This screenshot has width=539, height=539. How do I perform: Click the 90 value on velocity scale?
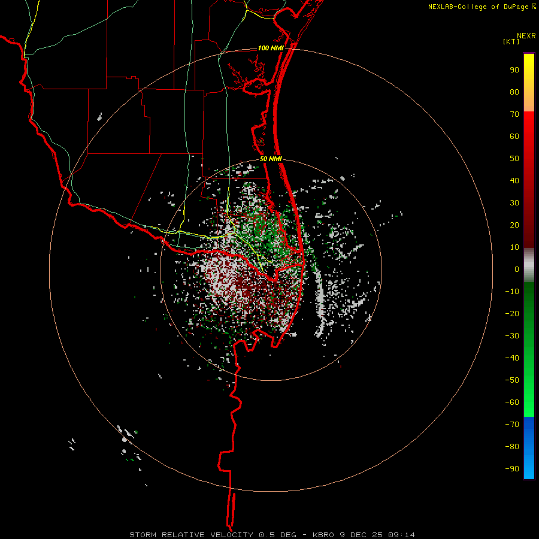click(x=514, y=70)
